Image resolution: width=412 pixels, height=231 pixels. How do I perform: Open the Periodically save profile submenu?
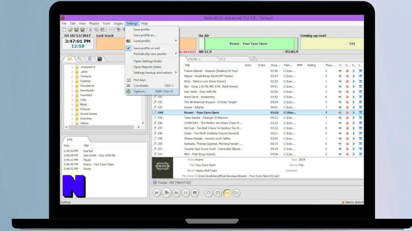(x=152, y=54)
